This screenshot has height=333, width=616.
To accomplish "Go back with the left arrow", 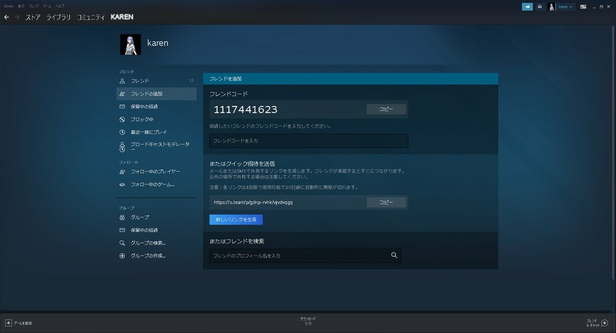I will [7, 17].
